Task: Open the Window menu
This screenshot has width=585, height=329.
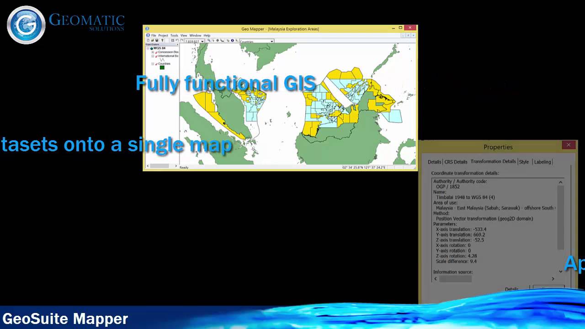Action: coord(195,35)
